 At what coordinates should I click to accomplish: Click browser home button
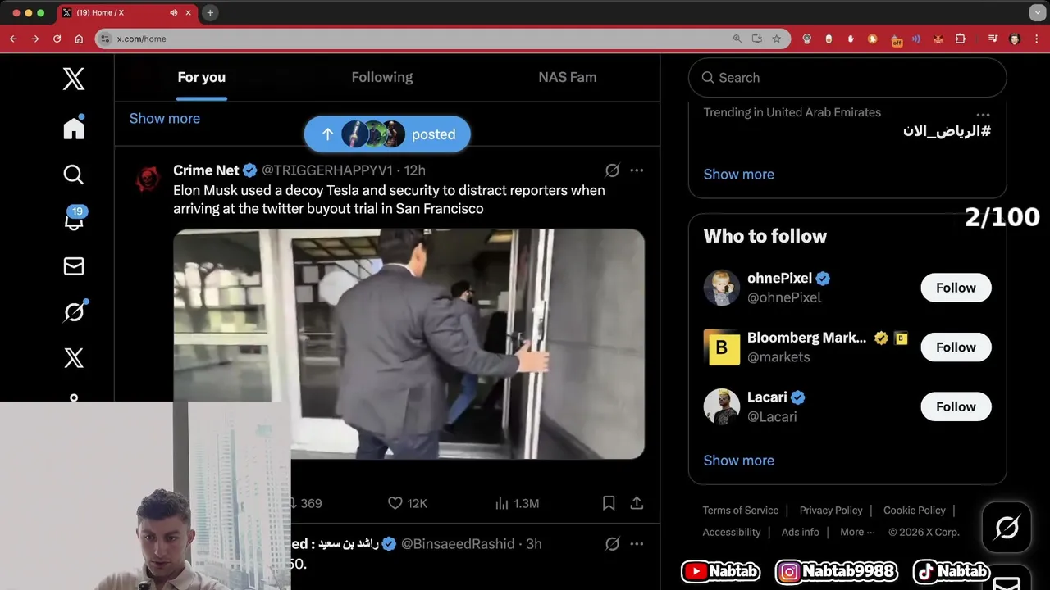(x=79, y=39)
